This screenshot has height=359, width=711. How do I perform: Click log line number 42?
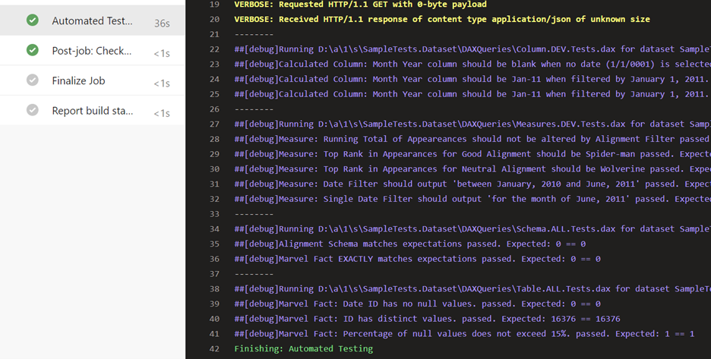(x=213, y=348)
